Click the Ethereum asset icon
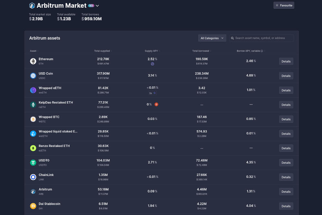Image resolution: width=322 pixels, height=215 pixels. click(33, 61)
